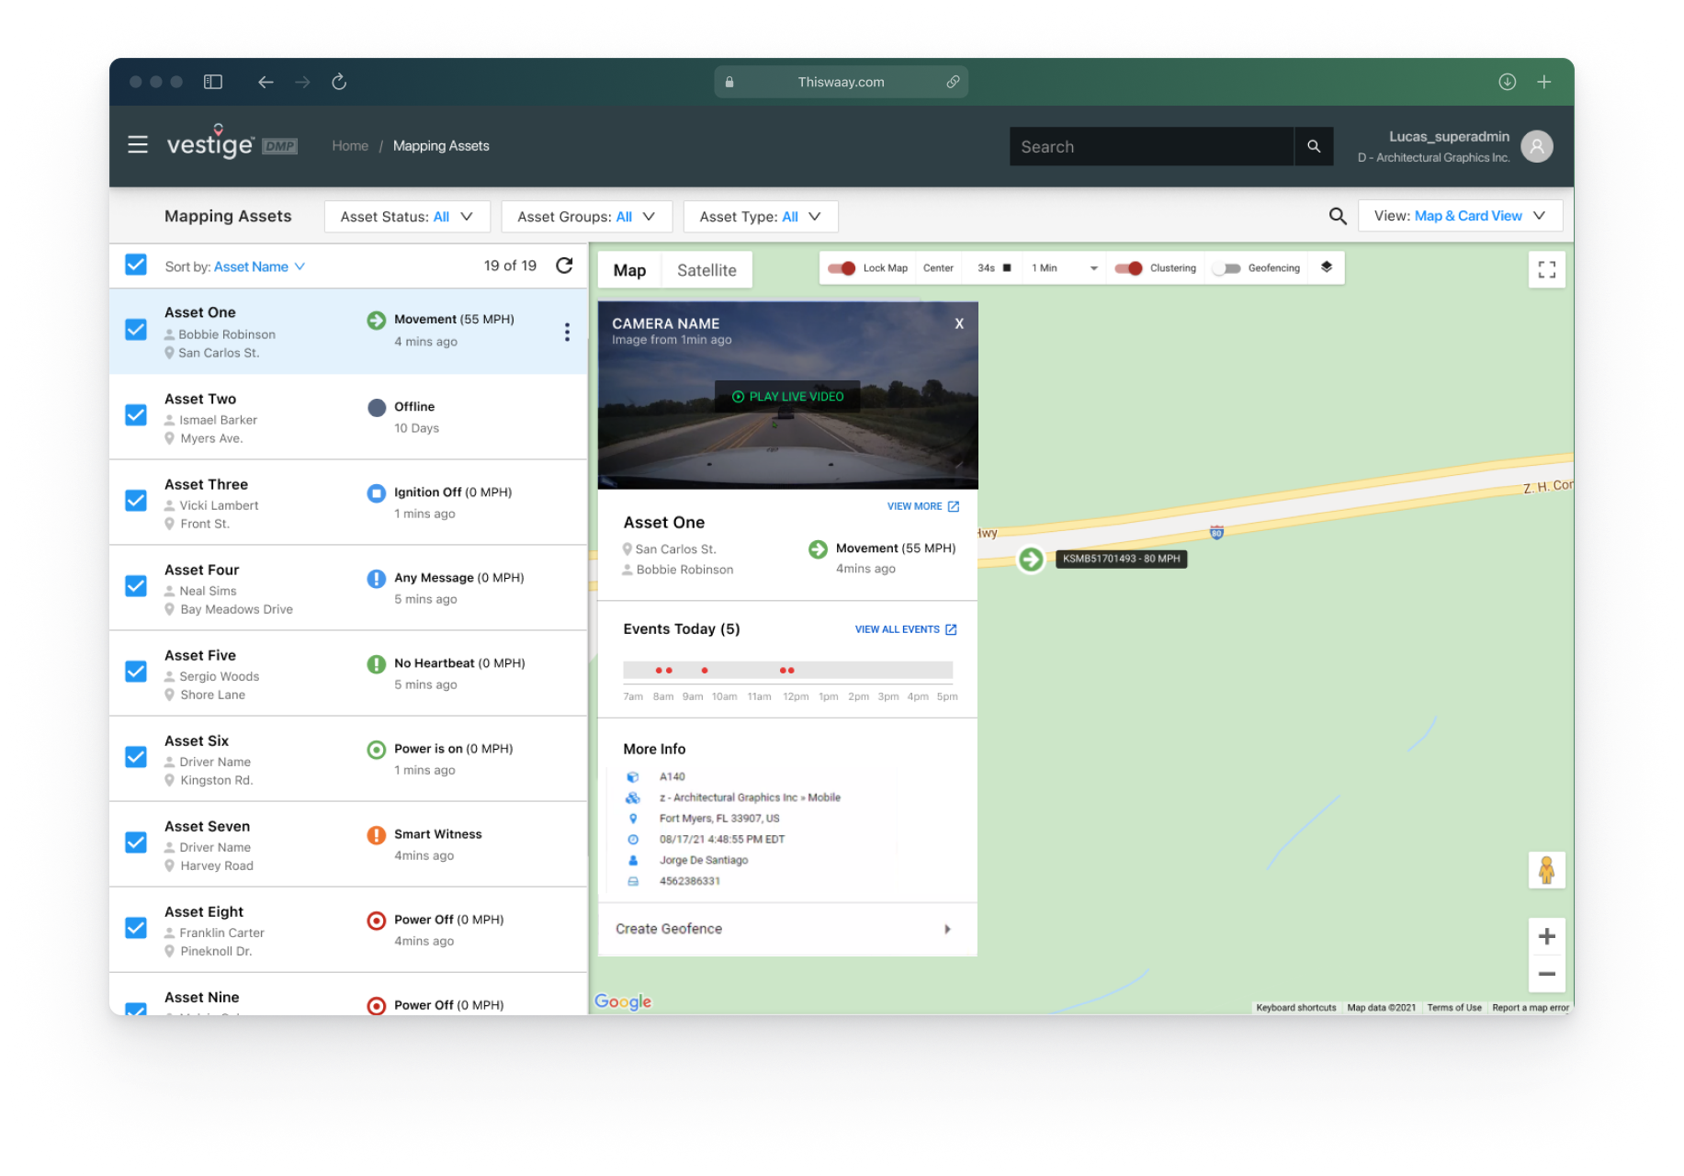The width and height of the screenshot is (1684, 1176).
Task: Click the View All Events link
Action: (x=905, y=629)
